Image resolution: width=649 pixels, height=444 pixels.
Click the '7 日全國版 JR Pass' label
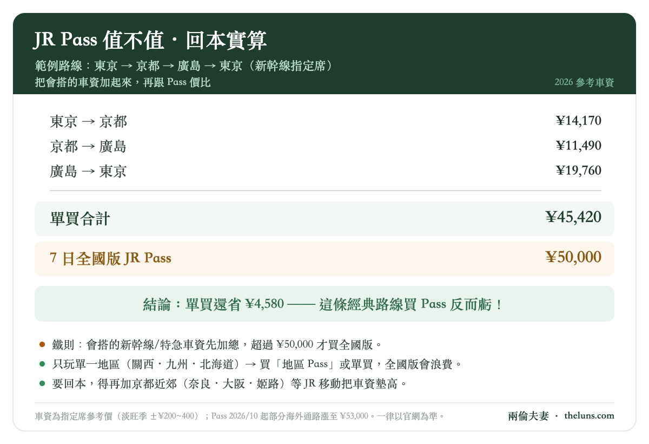(x=110, y=258)
